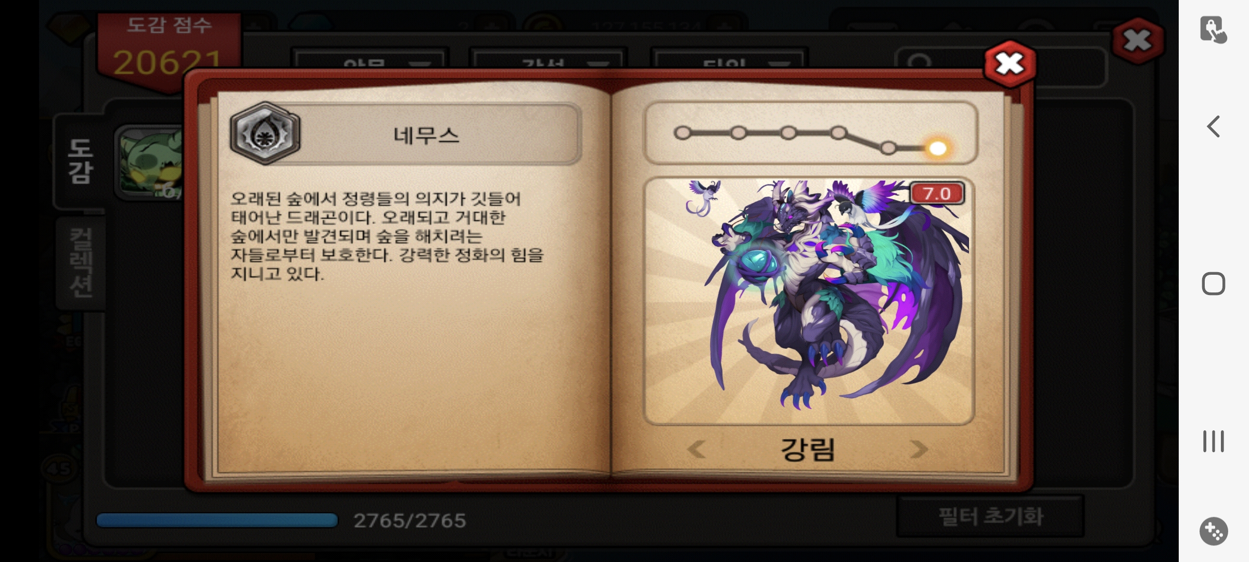Close the 네무스 dragon book popup
Viewport: 1249px width, 562px height.
click(1010, 65)
